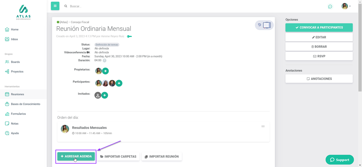Open Bases de Conocimiento in sidebar
This screenshot has height=167, width=362.
click(x=25, y=104)
